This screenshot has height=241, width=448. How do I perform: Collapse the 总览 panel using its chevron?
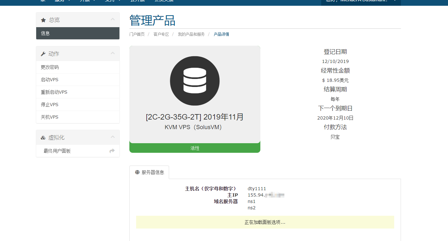click(x=112, y=19)
